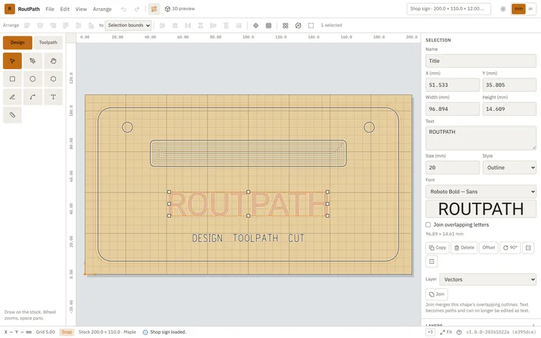The image size is (541, 338).
Task: Click the Join button
Action: (437, 294)
